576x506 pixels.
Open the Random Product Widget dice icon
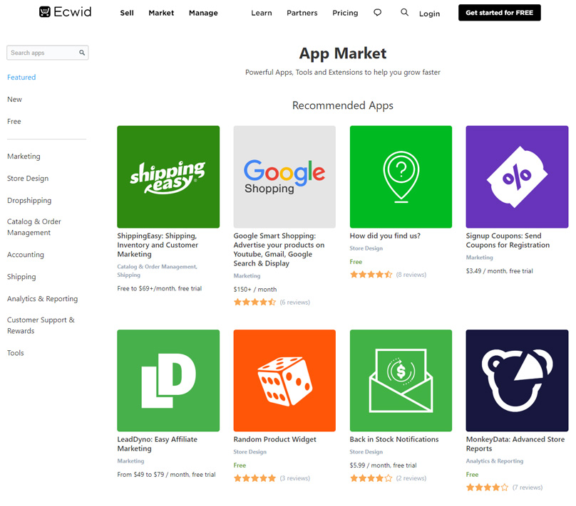tap(284, 380)
